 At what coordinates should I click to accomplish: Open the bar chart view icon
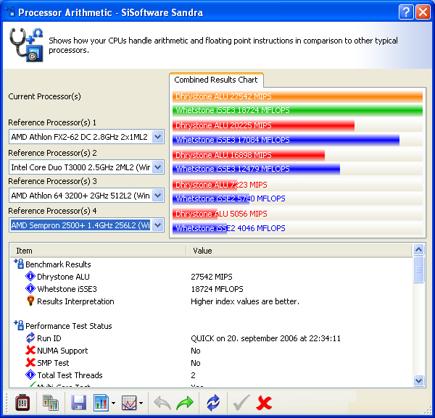(101, 403)
